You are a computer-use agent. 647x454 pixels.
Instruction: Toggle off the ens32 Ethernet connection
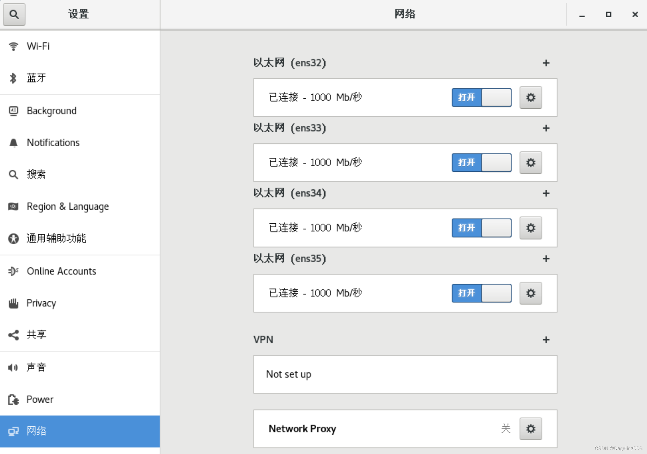pyautogui.click(x=481, y=97)
